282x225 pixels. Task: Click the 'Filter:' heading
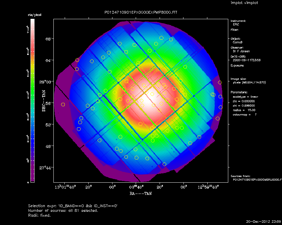[235, 30]
